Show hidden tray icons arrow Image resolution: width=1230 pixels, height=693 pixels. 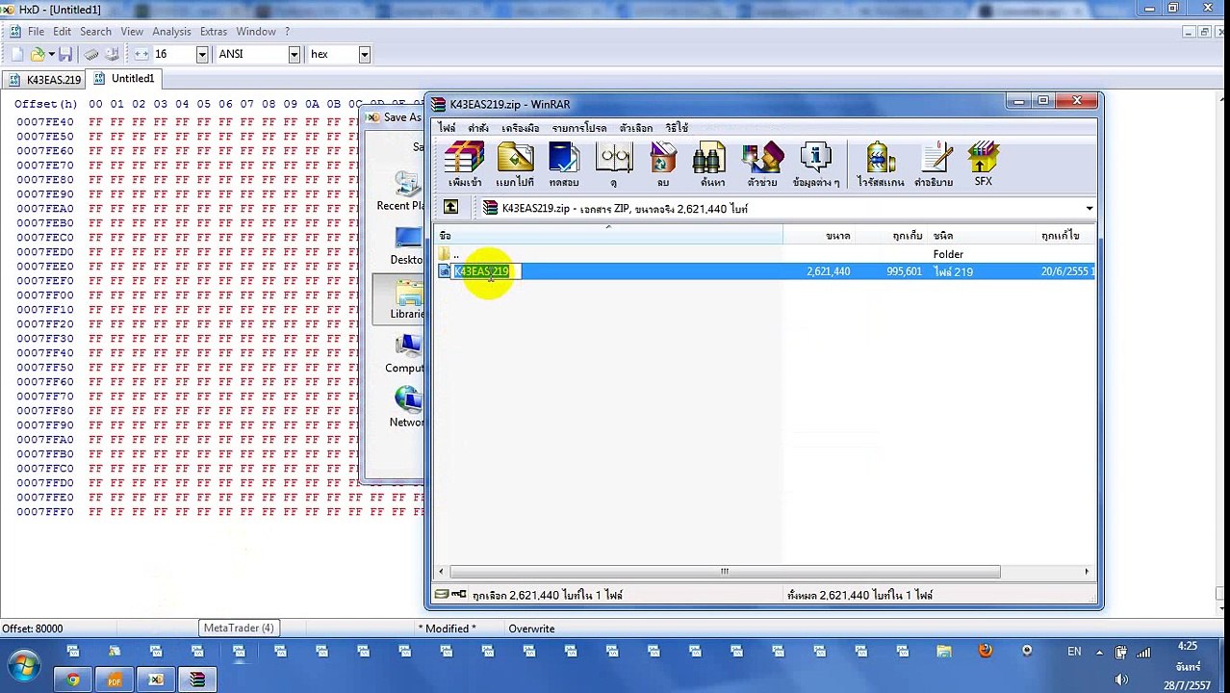pos(1100,652)
